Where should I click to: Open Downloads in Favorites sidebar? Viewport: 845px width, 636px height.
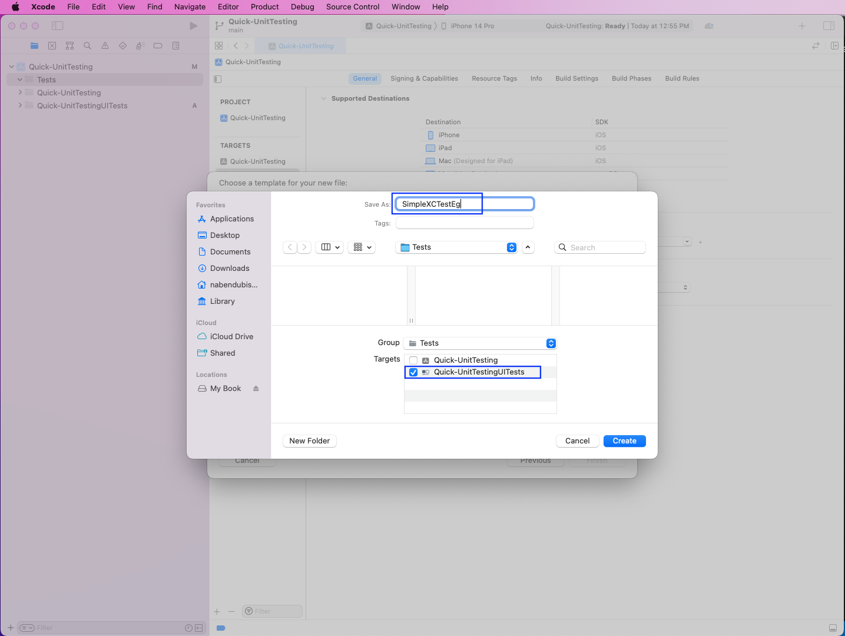click(223, 268)
